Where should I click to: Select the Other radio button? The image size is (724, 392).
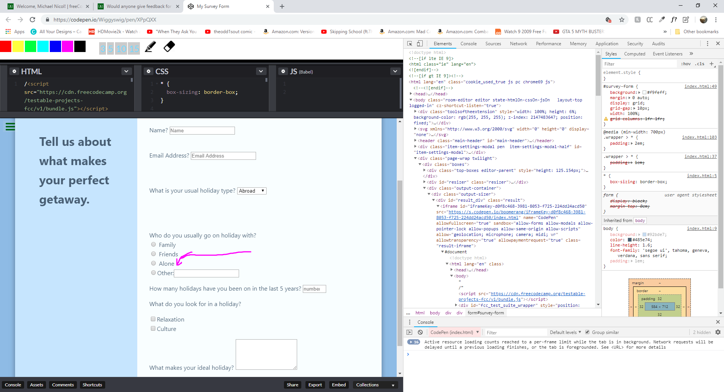point(153,273)
